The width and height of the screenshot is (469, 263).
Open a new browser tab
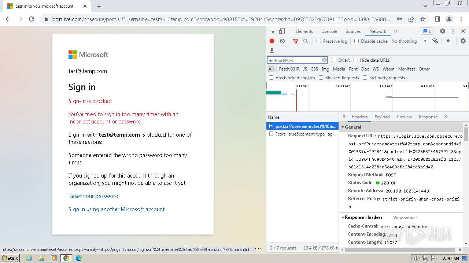click(x=99, y=6)
